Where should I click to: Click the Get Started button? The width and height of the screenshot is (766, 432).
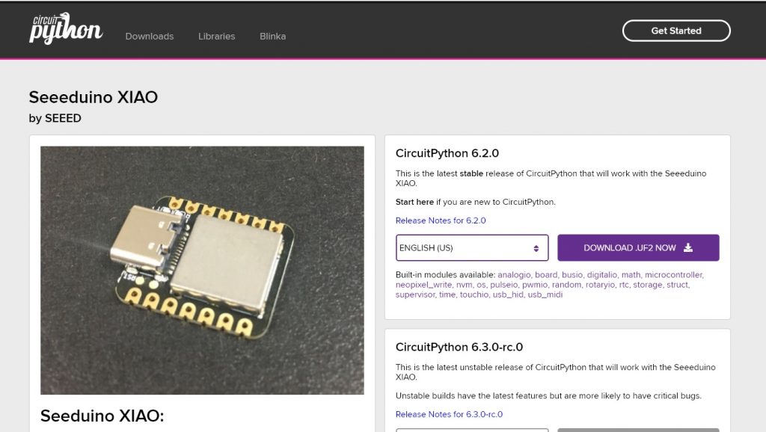(676, 31)
